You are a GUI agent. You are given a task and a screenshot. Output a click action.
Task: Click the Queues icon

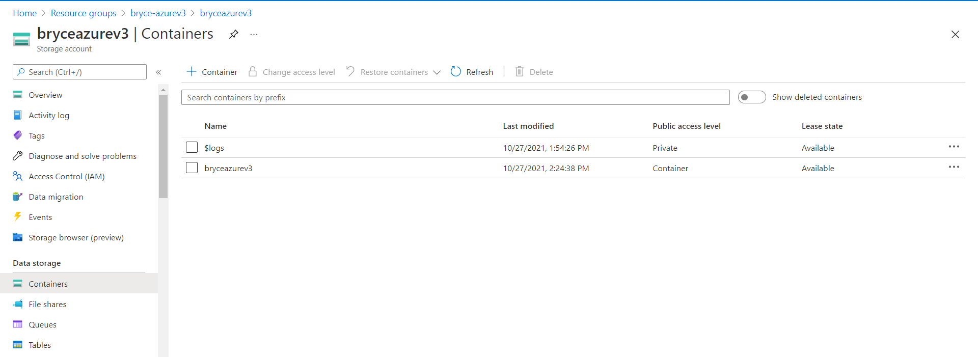coord(18,324)
